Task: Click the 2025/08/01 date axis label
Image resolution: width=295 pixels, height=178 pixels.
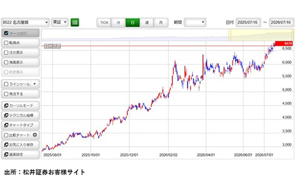Action: pyautogui.click(x=52, y=155)
